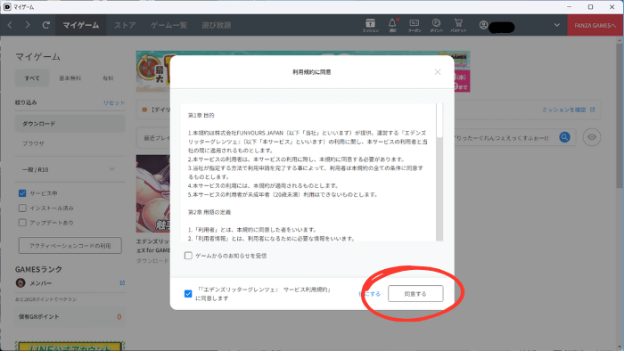624x351 pixels.
Task: Minimize the マイゲーム window
Action: (569, 7)
